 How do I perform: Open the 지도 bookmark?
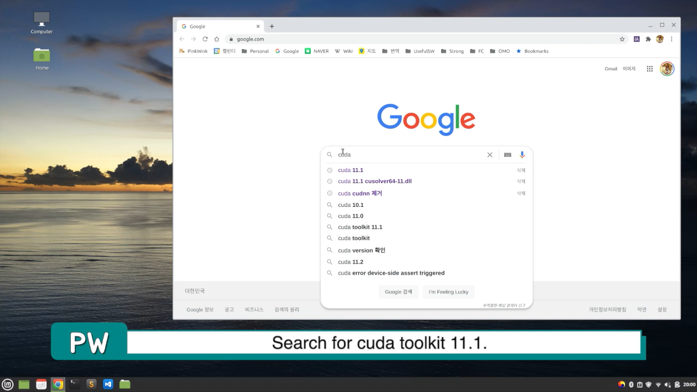click(x=368, y=51)
